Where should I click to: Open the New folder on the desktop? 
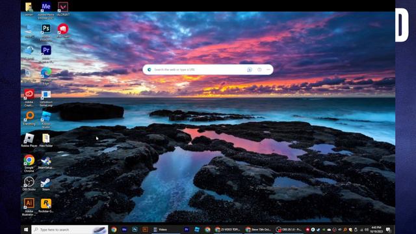click(46, 140)
